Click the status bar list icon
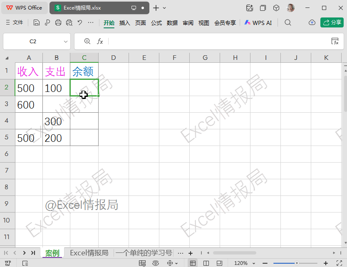Viewport: 347px width, 267px height. pyautogui.click(x=25, y=263)
